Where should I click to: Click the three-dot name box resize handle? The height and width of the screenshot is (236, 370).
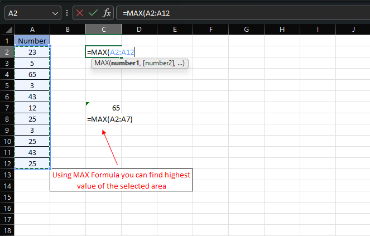click(68, 12)
